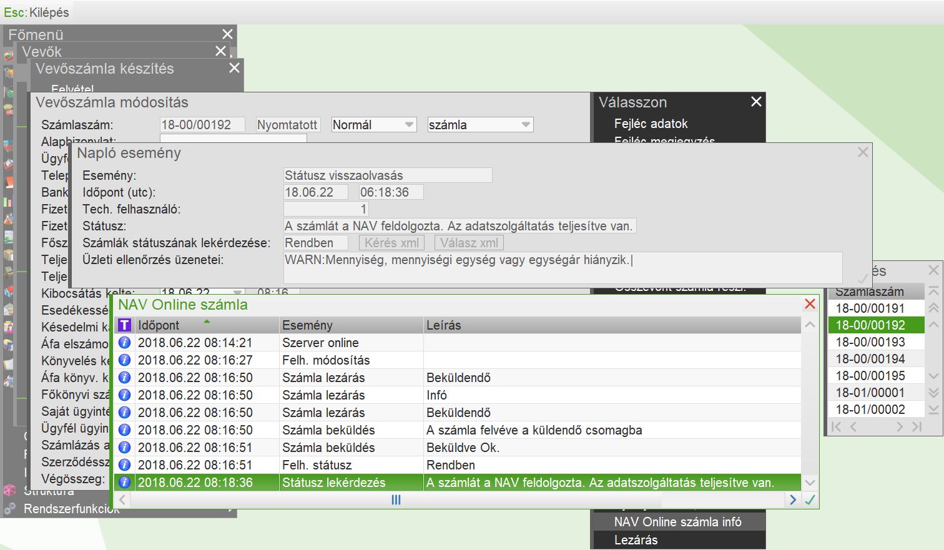The width and height of the screenshot is (944, 550).
Task: Open Rendszerfunkciók in main menu
Action: (72, 509)
